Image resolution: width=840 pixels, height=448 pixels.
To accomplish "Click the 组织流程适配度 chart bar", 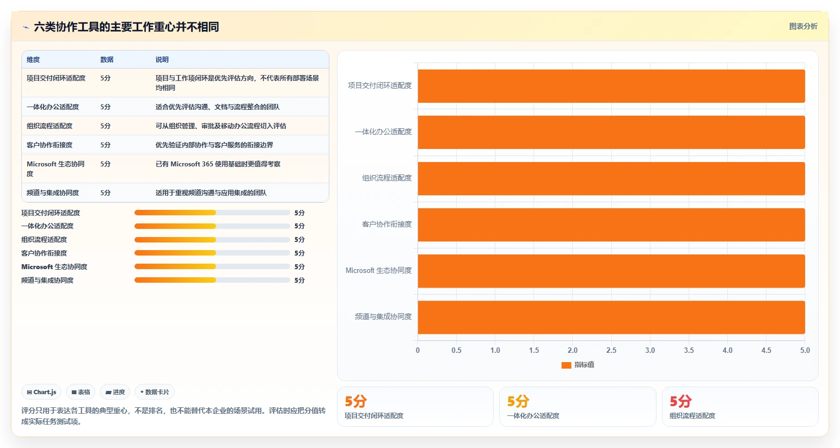I will click(611, 178).
